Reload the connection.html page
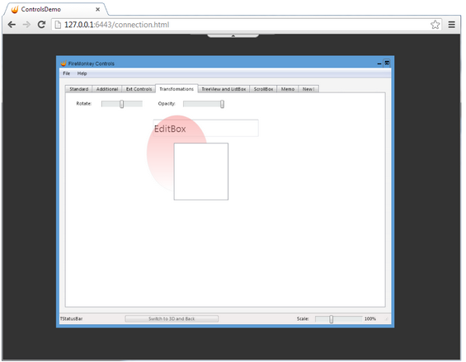Viewport: 466px width, 362px height. coord(41,25)
